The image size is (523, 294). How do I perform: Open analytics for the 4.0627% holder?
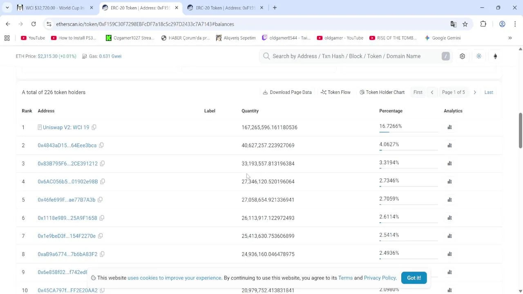[x=449, y=145]
